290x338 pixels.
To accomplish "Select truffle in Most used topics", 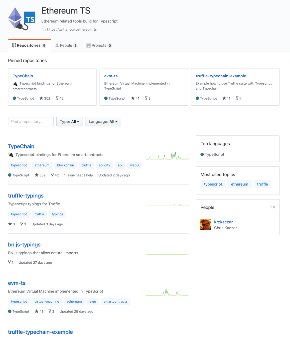I will (x=263, y=184).
